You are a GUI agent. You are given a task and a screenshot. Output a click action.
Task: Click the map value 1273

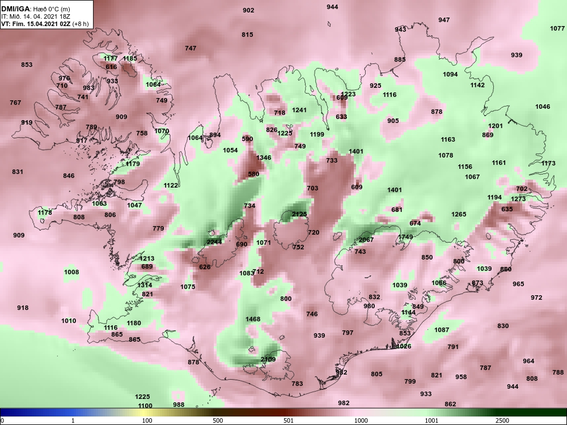(518, 199)
